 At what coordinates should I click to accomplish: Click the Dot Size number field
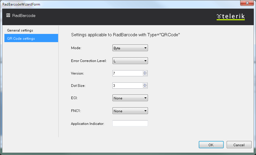[127, 86]
